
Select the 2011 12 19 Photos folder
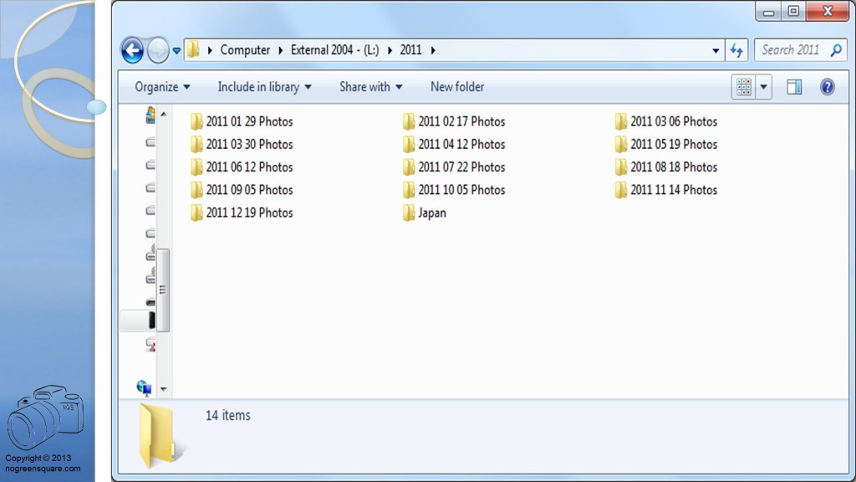click(242, 213)
